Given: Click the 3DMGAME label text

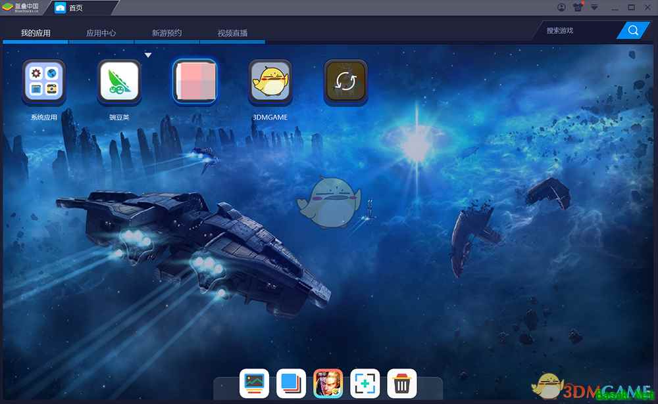Looking at the screenshot, I should click(x=270, y=118).
